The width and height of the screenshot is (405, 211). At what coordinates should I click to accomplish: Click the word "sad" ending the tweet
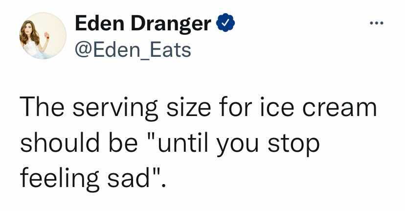[x=129, y=178]
